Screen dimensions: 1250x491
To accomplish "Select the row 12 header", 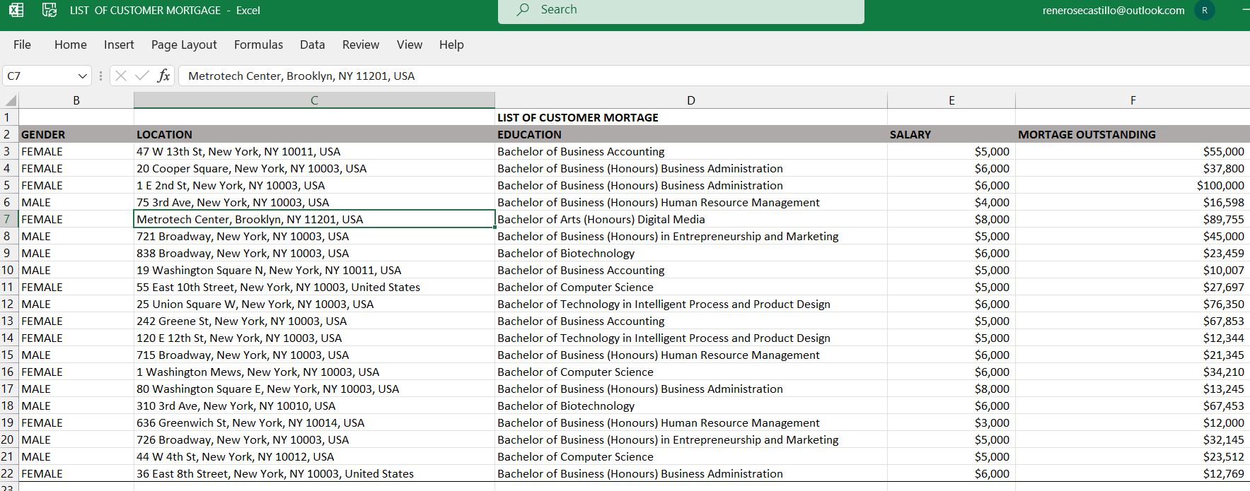I will 8,304.
